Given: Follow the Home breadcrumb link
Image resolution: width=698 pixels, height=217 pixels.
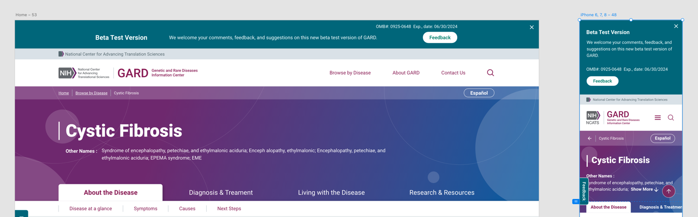Looking at the screenshot, I should [x=63, y=93].
